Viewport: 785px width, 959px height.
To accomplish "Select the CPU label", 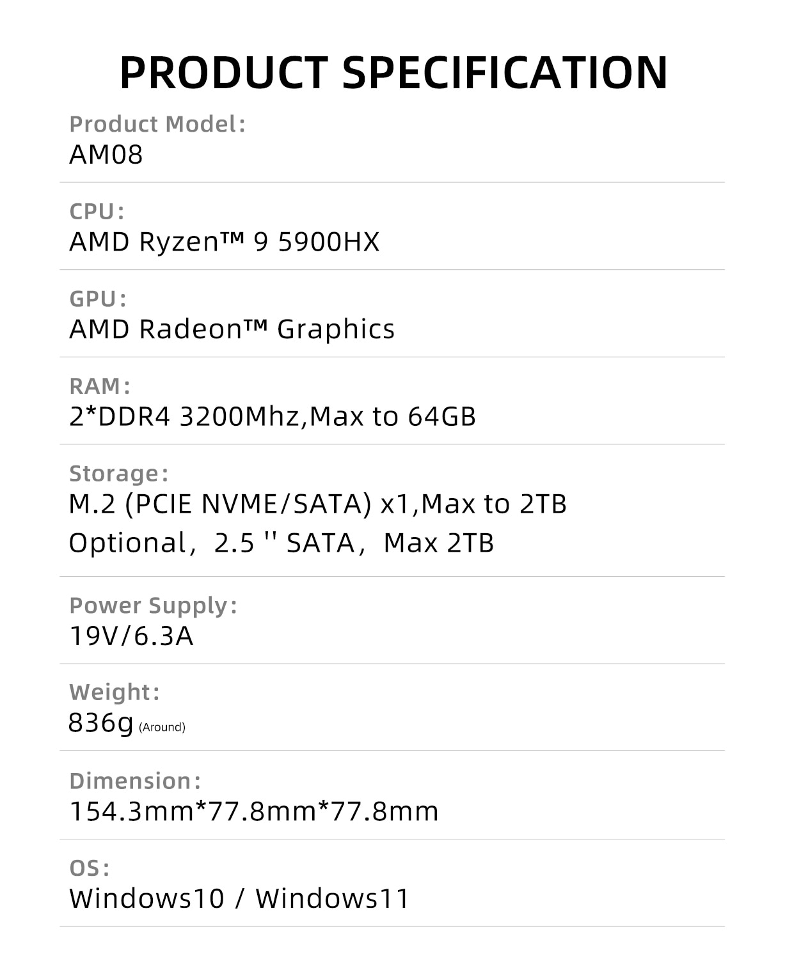I will click(x=97, y=212).
